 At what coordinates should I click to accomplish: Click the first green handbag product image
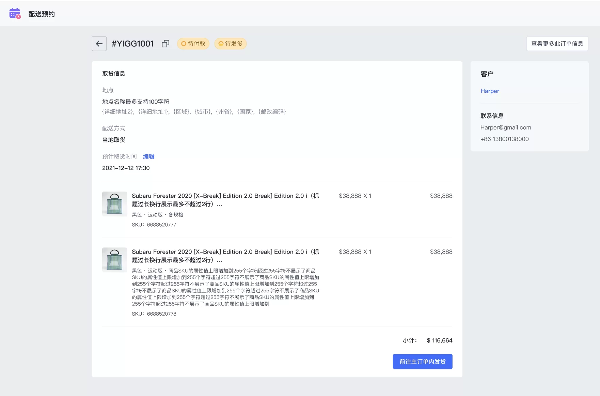pyautogui.click(x=114, y=204)
